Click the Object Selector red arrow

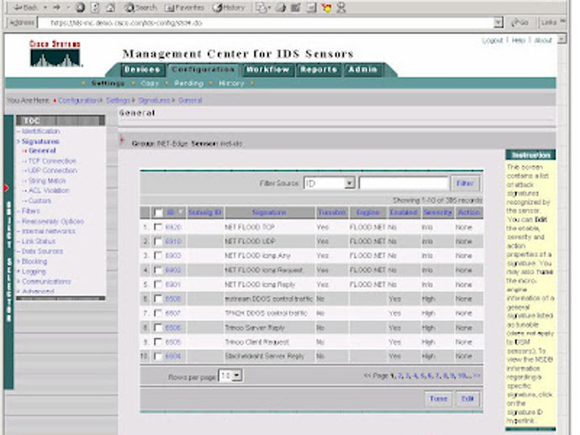[x=6, y=188]
